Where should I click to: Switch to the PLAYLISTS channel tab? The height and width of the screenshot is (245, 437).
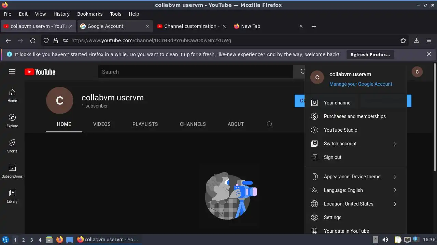tap(145, 124)
